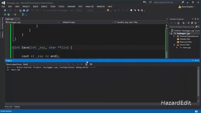Open the Debug configuration dropdown
Image resolution: width=201 pixels, height=113 pixels.
[x=81, y=10]
